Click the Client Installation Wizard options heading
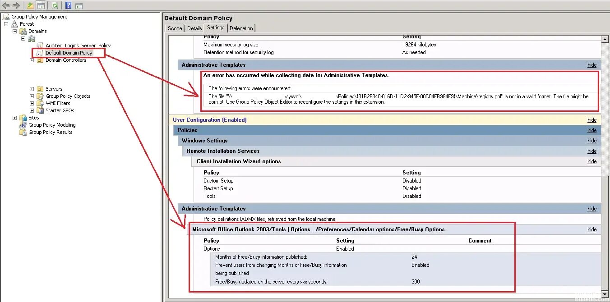610x302 pixels. tap(239, 161)
